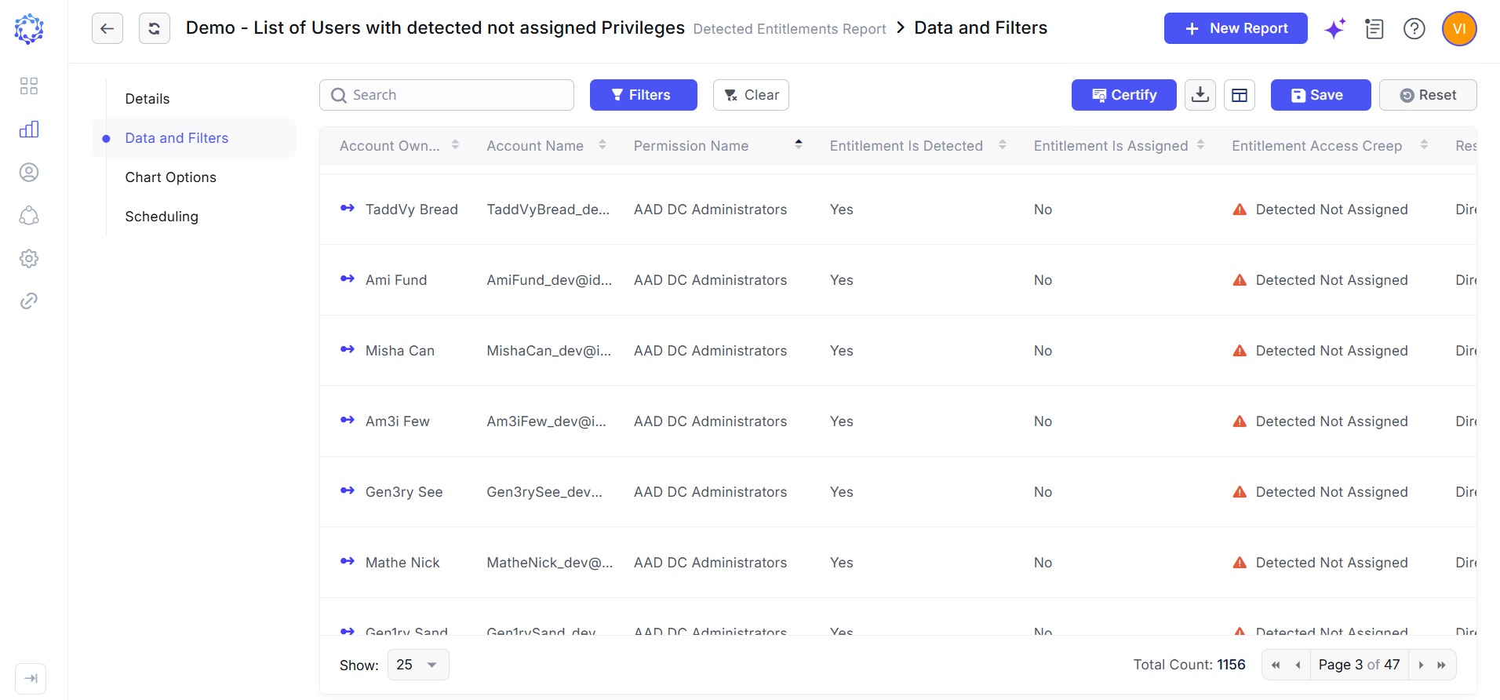Sort by Account Name column

(603, 145)
